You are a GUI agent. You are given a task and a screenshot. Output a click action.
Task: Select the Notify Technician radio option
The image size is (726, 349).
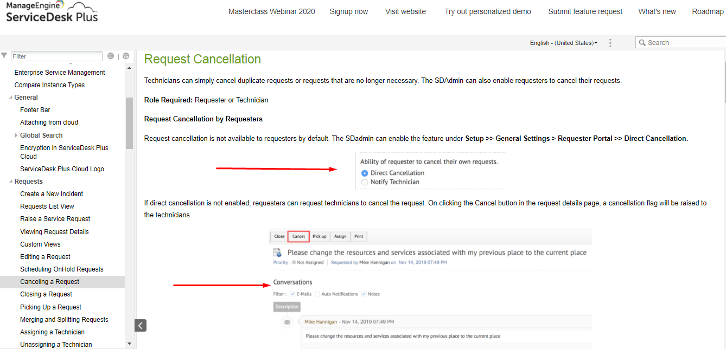[365, 182]
